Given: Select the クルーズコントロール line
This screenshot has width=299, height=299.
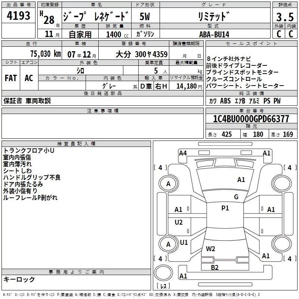Looking at the screenshot, I should tap(234, 79).
